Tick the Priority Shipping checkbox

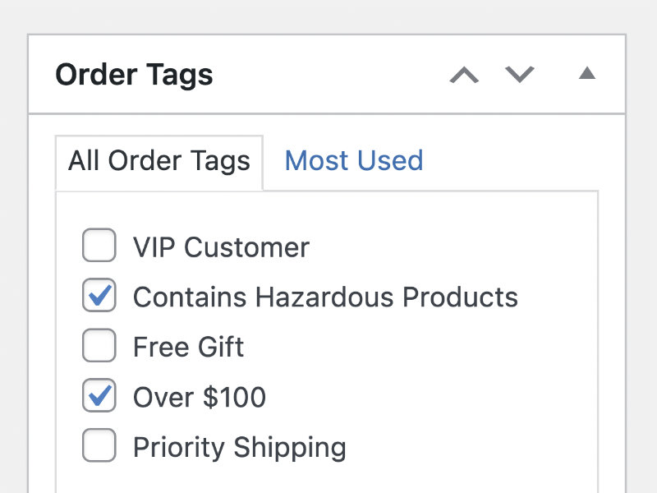point(99,447)
